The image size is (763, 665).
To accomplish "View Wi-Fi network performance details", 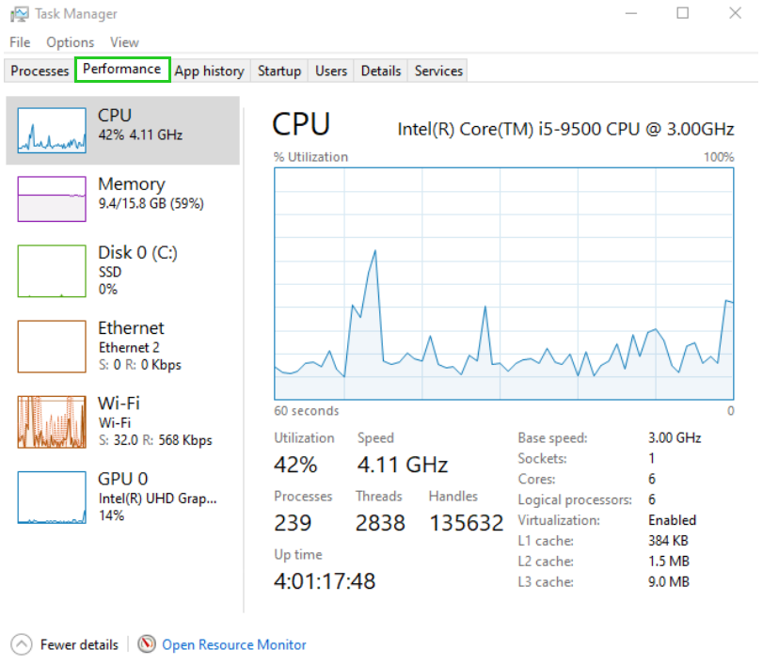I will [51, 421].
